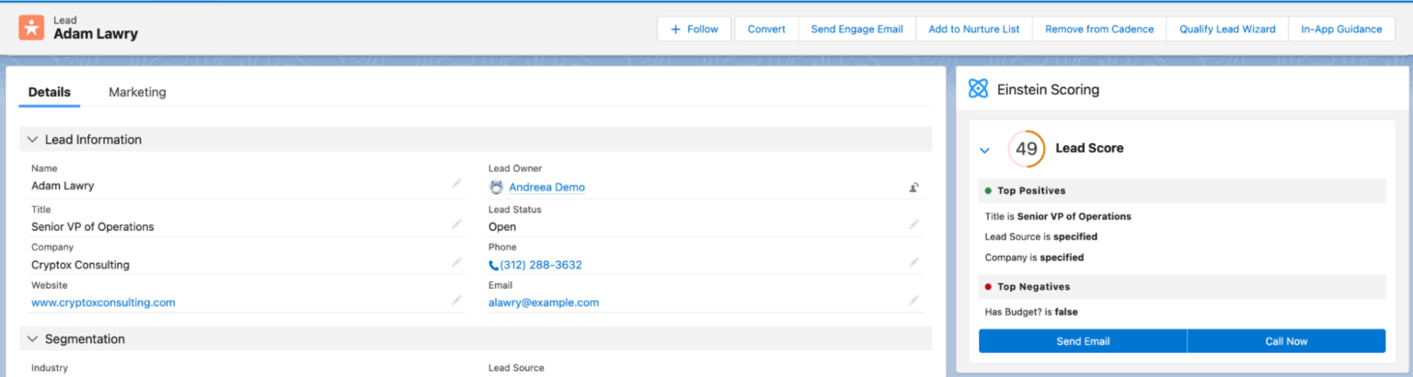This screenshot has width=1413, height=377.
Task: Click the Senior VP of Operations title value
Action: click(x=93, y=226)
